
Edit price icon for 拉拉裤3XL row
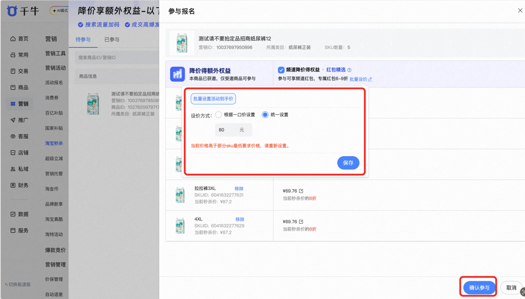(301, 191)
